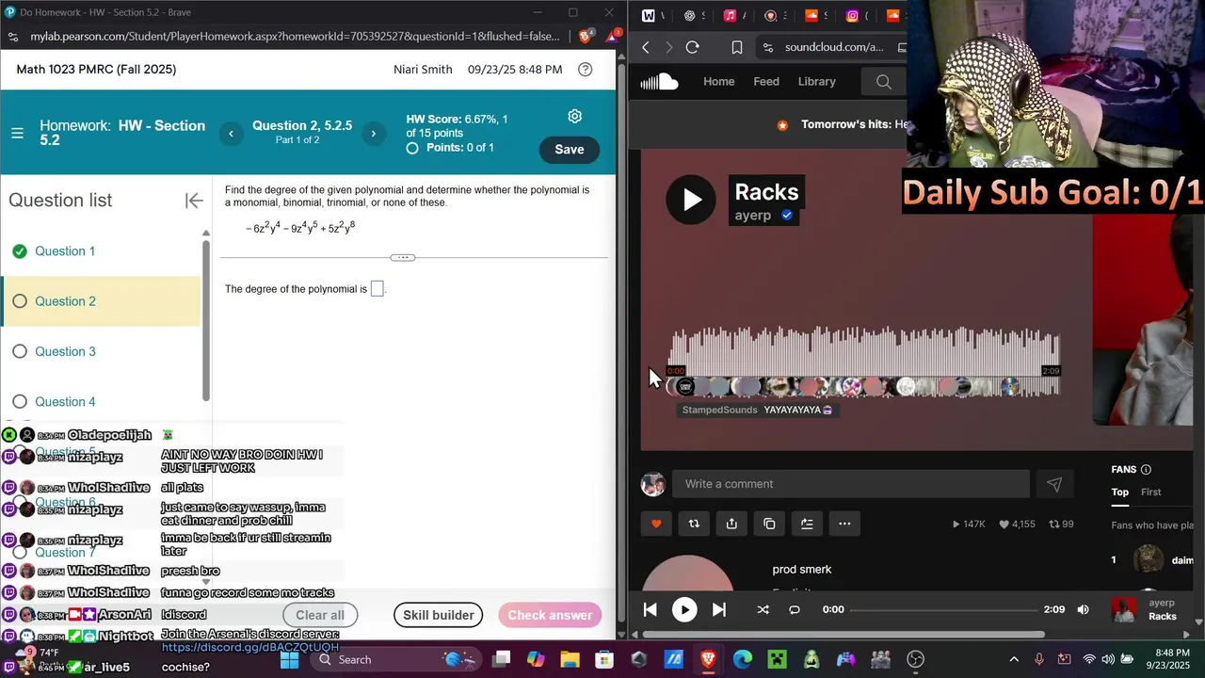Open the Instagram browser tab
This screenshot has height=678, width=1205.
pos(852,15)
